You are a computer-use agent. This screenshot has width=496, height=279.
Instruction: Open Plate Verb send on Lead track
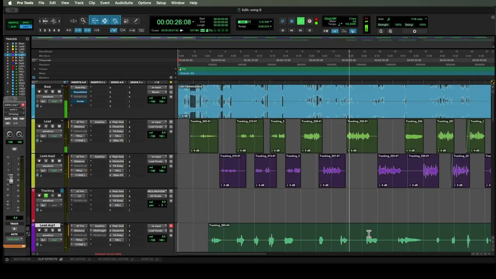118,122
